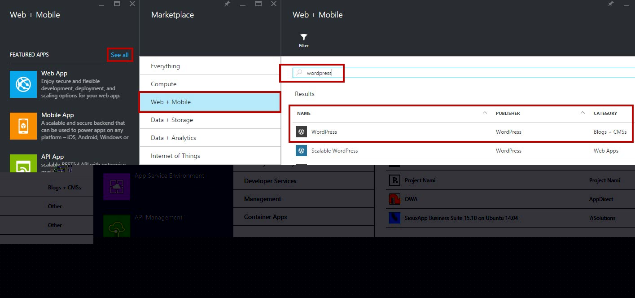This screenshot has width=635, height=298.
Task: Sort results using the NAME column caret
Action: point(485,113)
